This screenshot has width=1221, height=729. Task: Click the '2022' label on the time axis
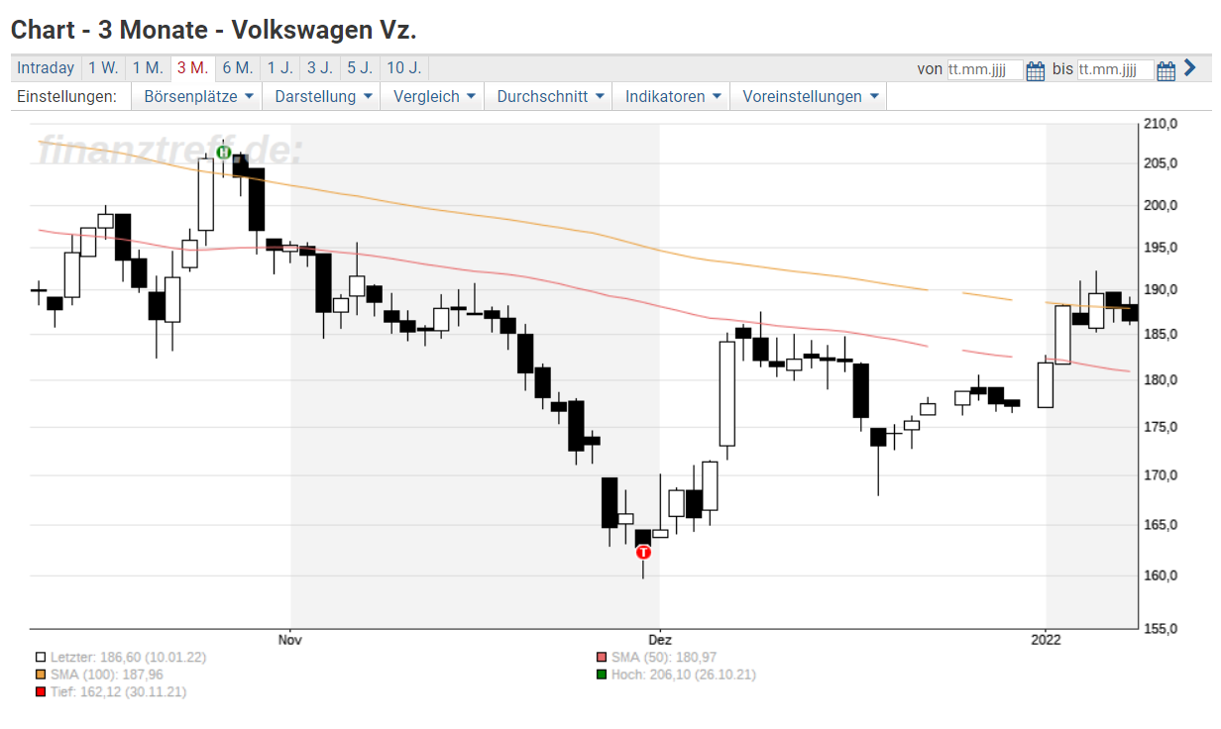click(x=1046, y=640)
